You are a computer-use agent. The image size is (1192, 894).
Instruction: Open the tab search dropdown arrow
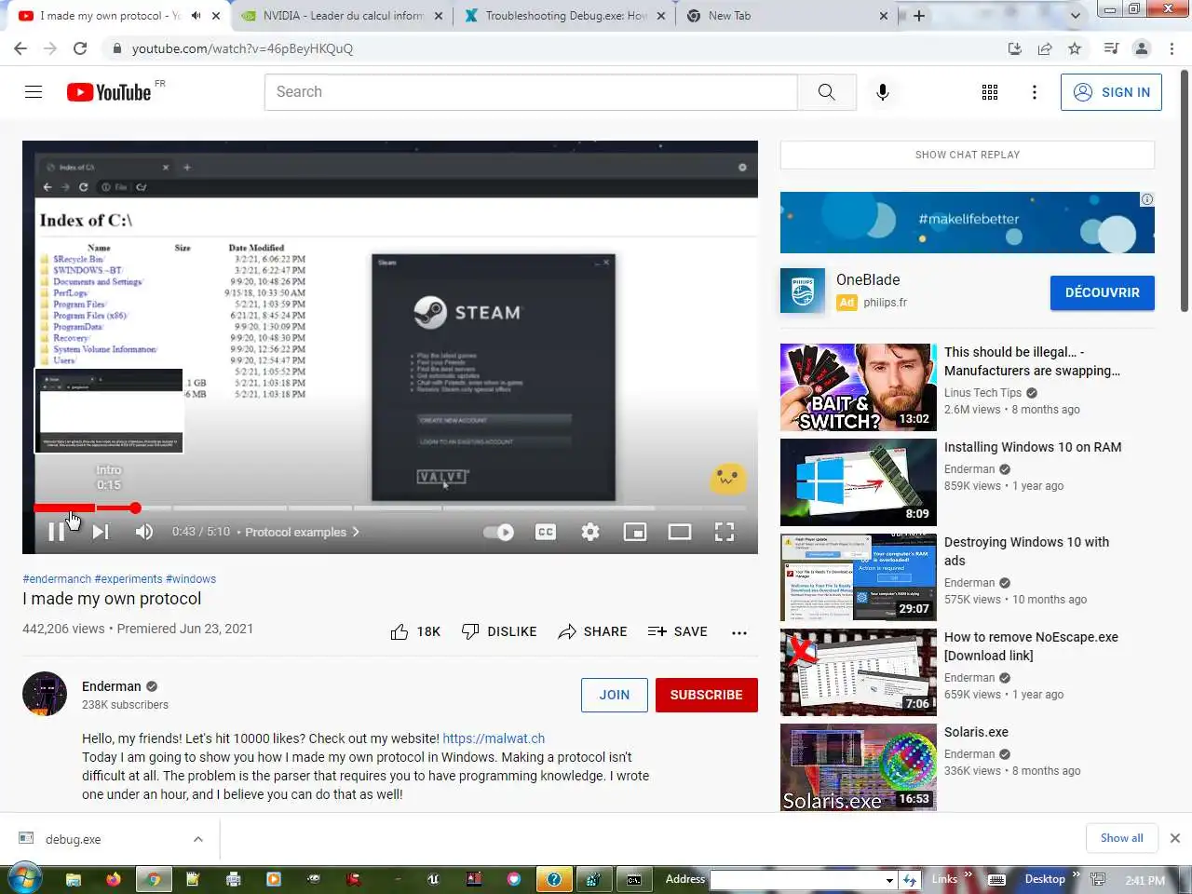pos(1076,16)
